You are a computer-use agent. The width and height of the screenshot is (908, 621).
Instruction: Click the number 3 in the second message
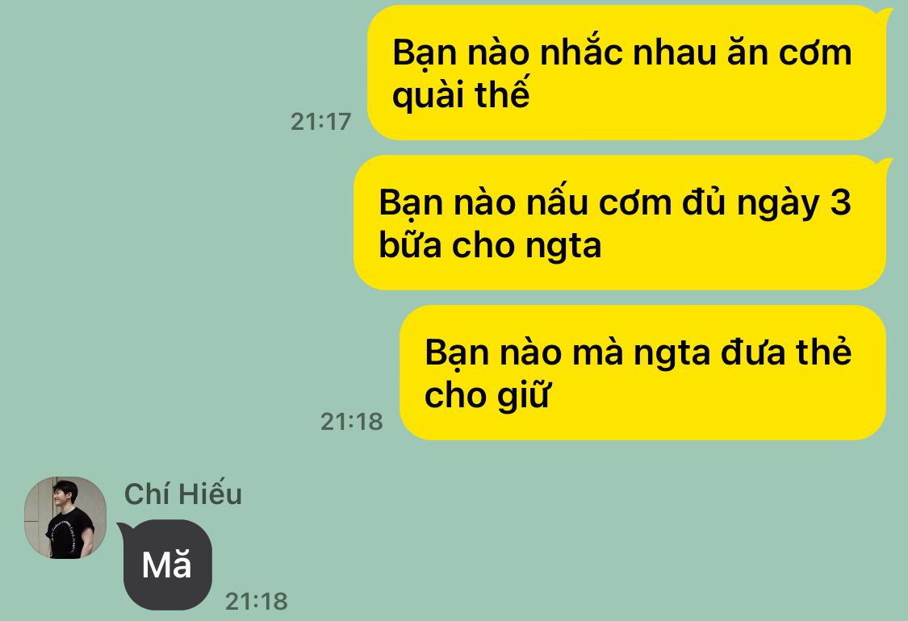point(840,202)
